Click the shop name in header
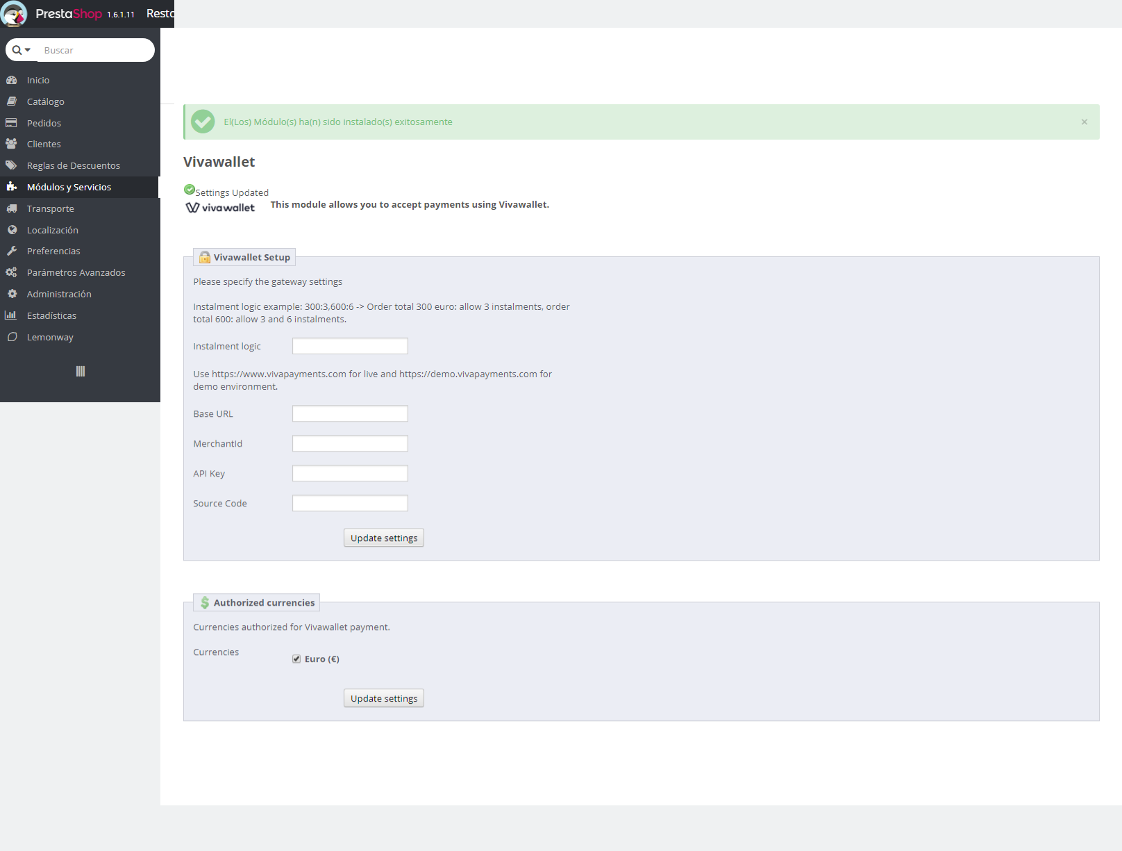 pyautogui.click(x=160, y=13)
